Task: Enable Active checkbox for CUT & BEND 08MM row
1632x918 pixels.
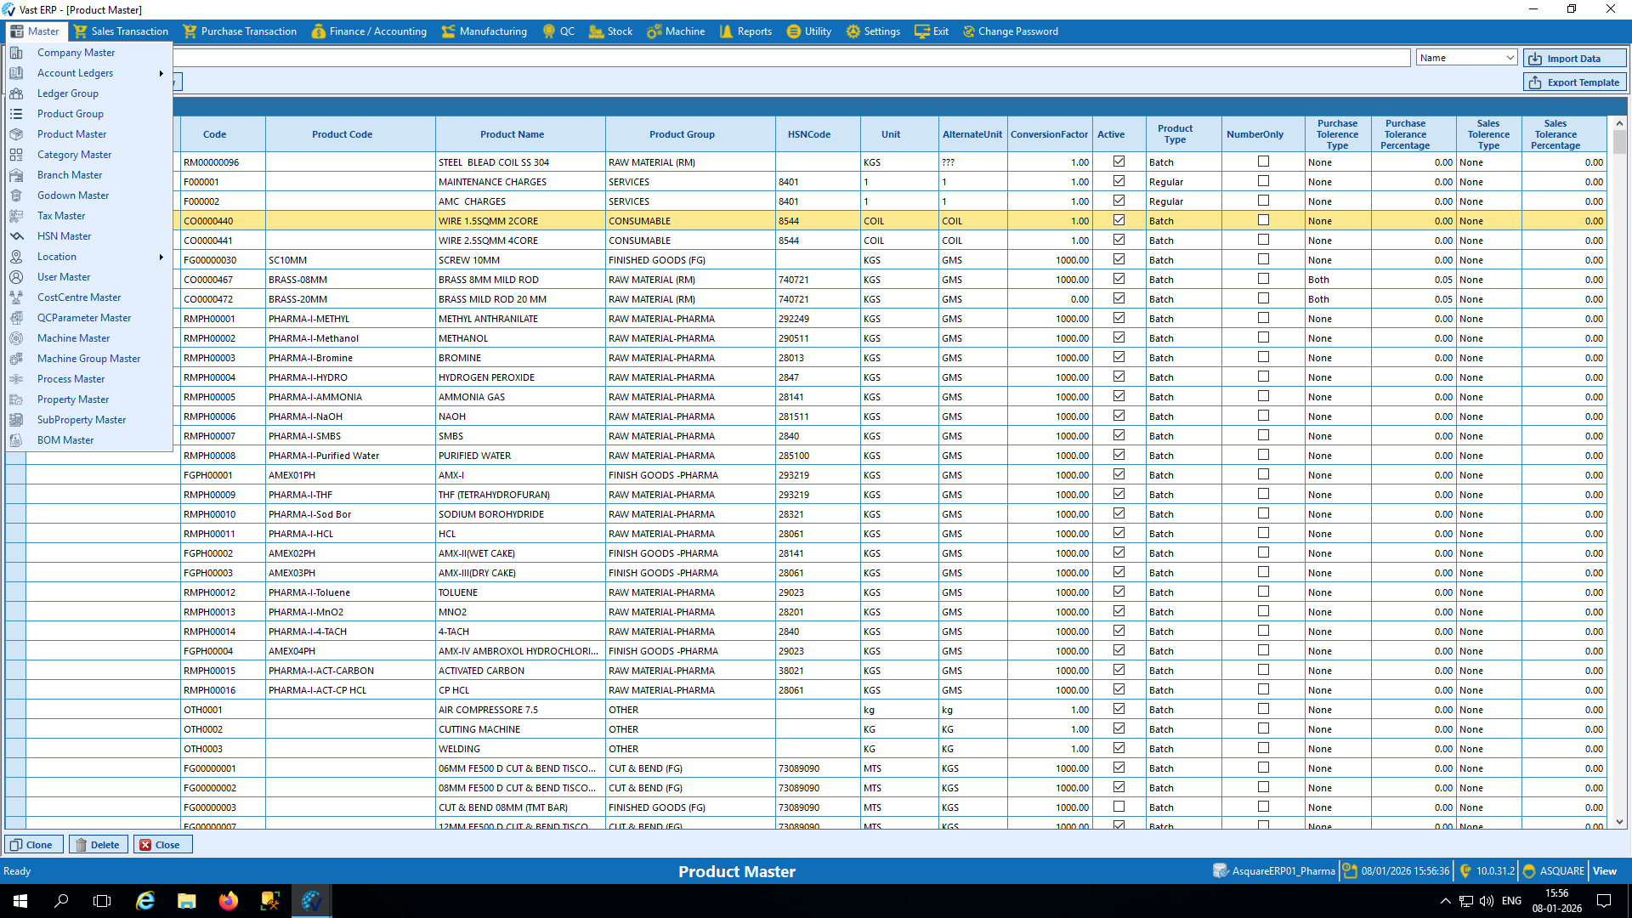Action: pyautogui.click(x=1119, y=807)
